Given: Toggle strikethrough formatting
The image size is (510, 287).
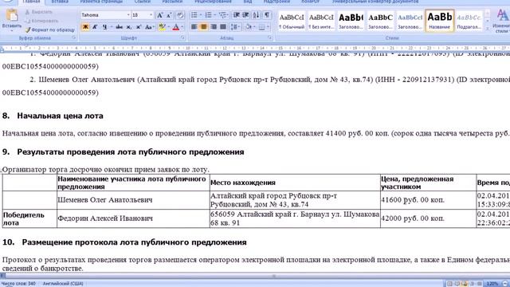Looking at the screenshot, I should tap(119, 27).
